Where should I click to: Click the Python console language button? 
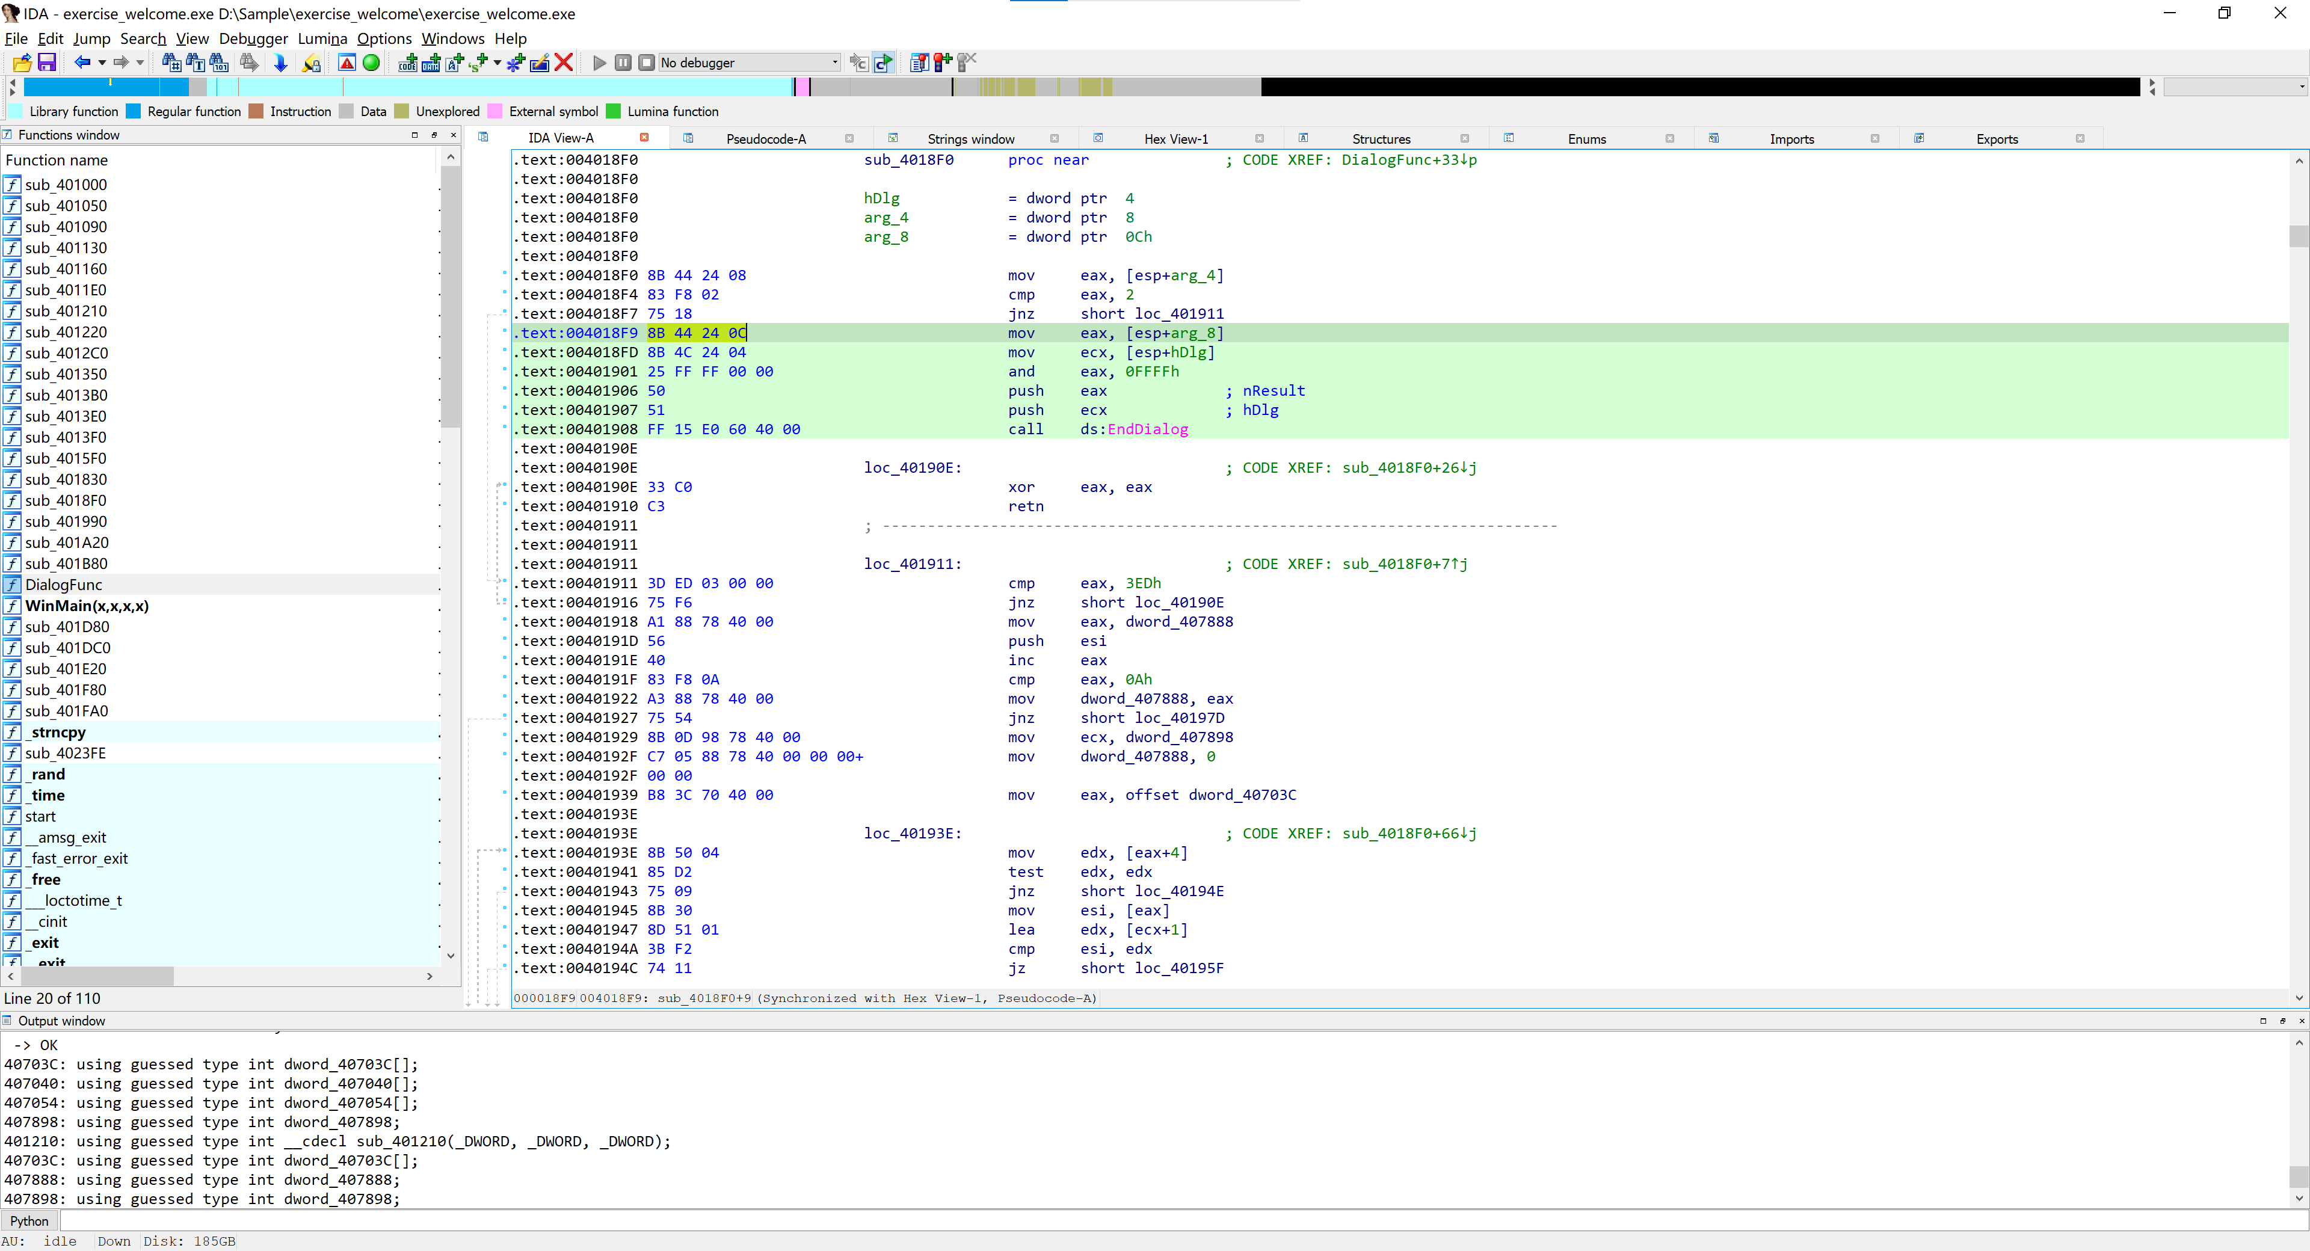29,1220
